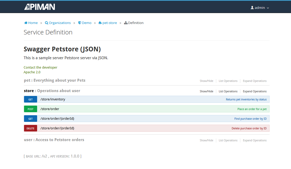
Task: Click GET badge for /store/inventory
Action: point(30,99)
